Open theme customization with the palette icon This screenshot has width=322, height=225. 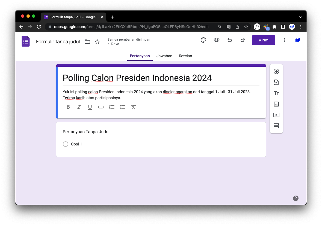tap(203, 40)
